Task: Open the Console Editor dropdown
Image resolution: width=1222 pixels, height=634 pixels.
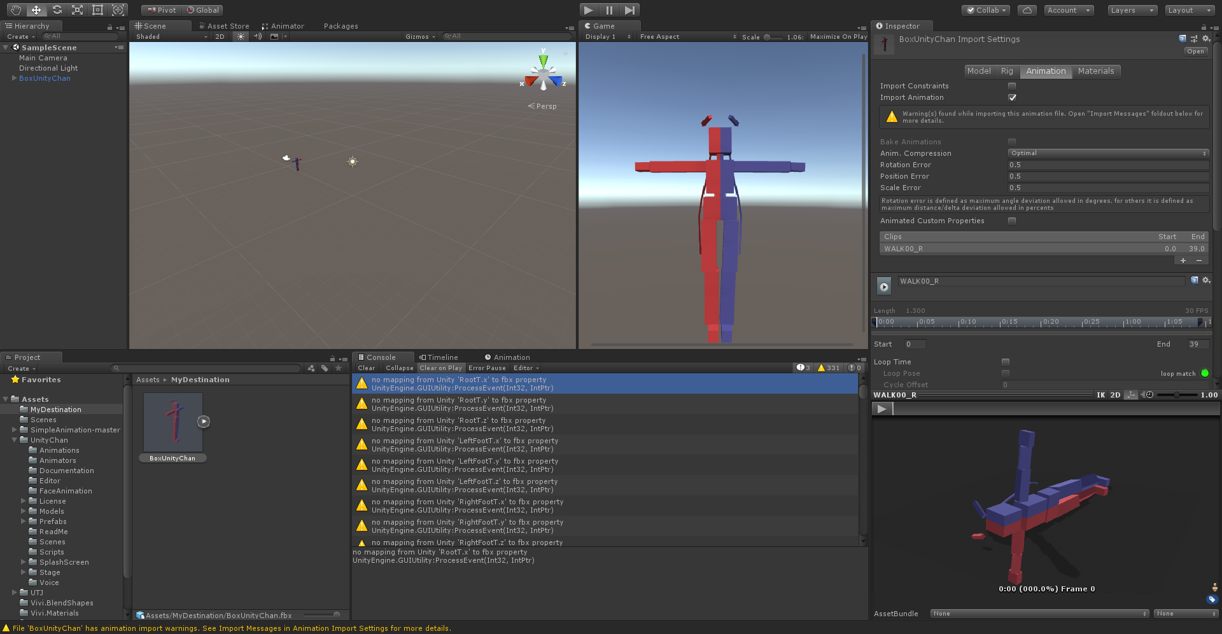Action: pyautogui.click(x=526, y=368)
